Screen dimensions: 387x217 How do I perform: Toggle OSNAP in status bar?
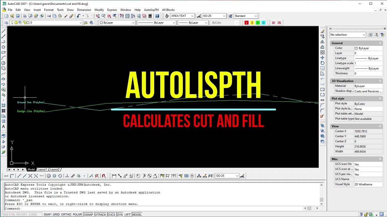point(88,215)
